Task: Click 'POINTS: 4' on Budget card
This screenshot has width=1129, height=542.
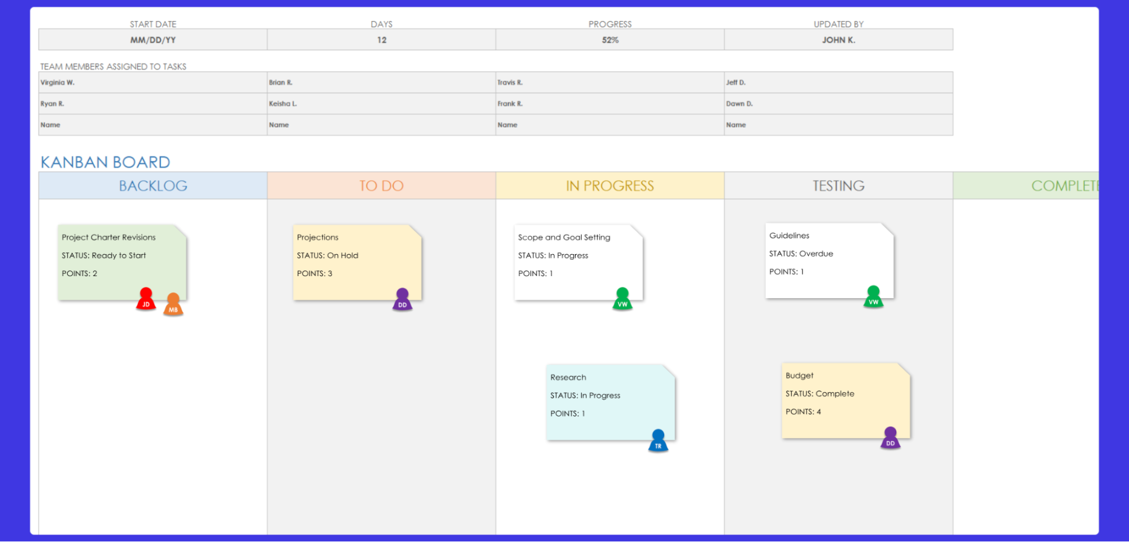Action: pos(803,412)
